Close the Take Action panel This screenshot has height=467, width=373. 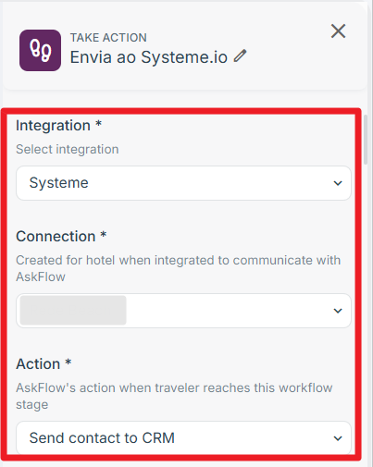tap(338, 31)
